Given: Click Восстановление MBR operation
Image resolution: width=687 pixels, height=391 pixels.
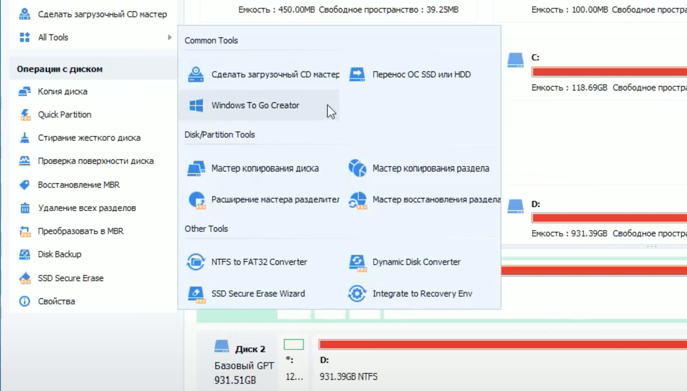Looking at the screenshot, I should click(79, 185).
